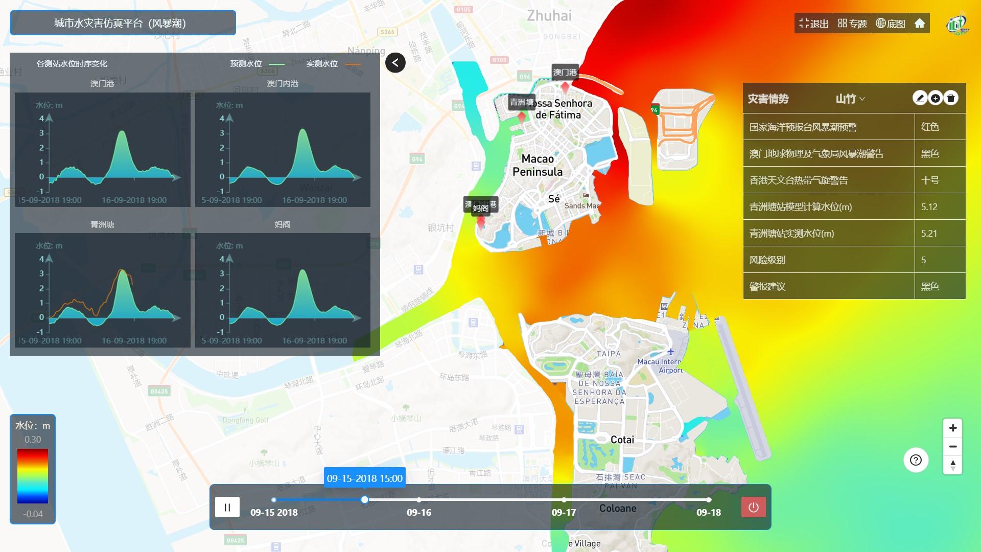Image resolution: width=981 pixels, height=552 pixels.
Task: Open the 山竹 typhoon dropdown
Action: (x=850, y=99)
